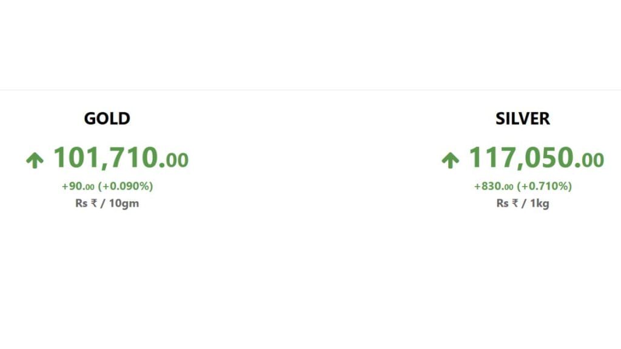Click the gold price 101,710
621x349 pixels.
(x=106, y=158)
